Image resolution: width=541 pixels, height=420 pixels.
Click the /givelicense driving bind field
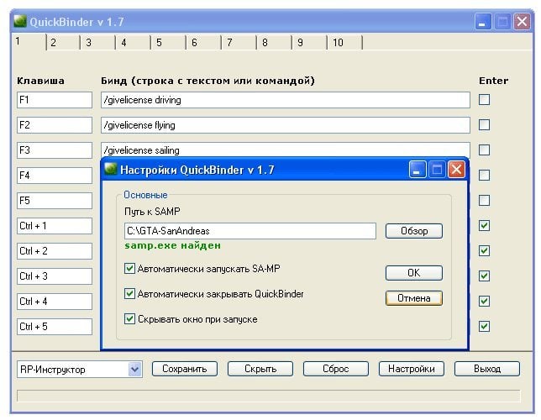pyautogui.click(x=286, y=100)
